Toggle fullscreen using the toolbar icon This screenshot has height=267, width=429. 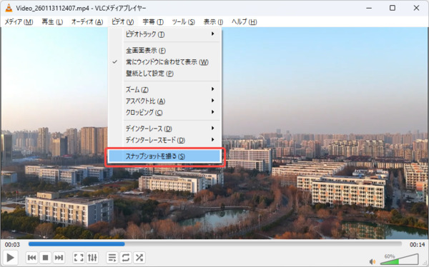(79, 258)
